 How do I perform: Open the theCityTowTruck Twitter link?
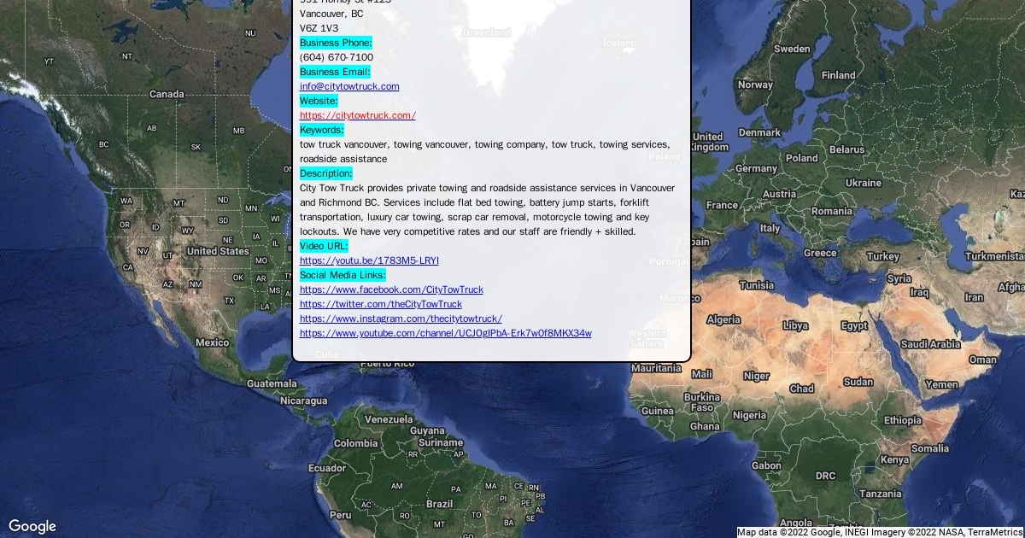point(380,304)
